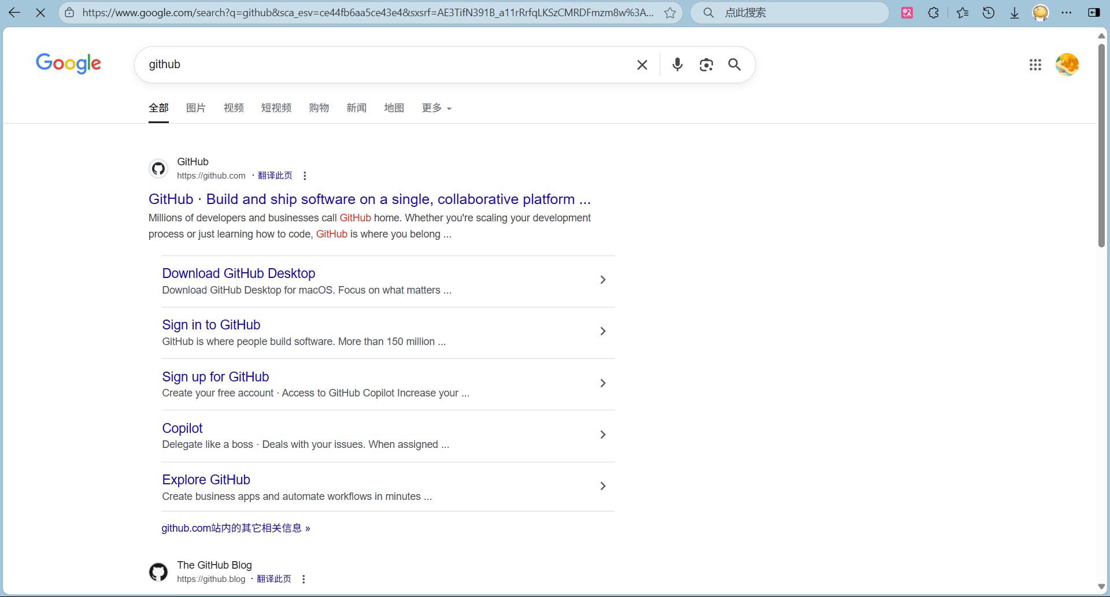The image size is (1110, 597).
Task: Open more options for github.com result
Action: [305, 176]
